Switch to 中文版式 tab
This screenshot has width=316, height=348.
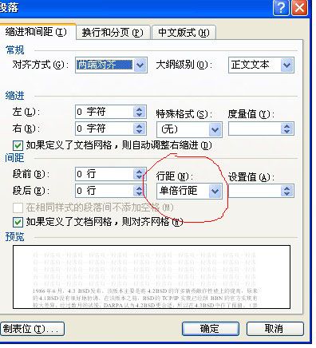coord(184,33)
